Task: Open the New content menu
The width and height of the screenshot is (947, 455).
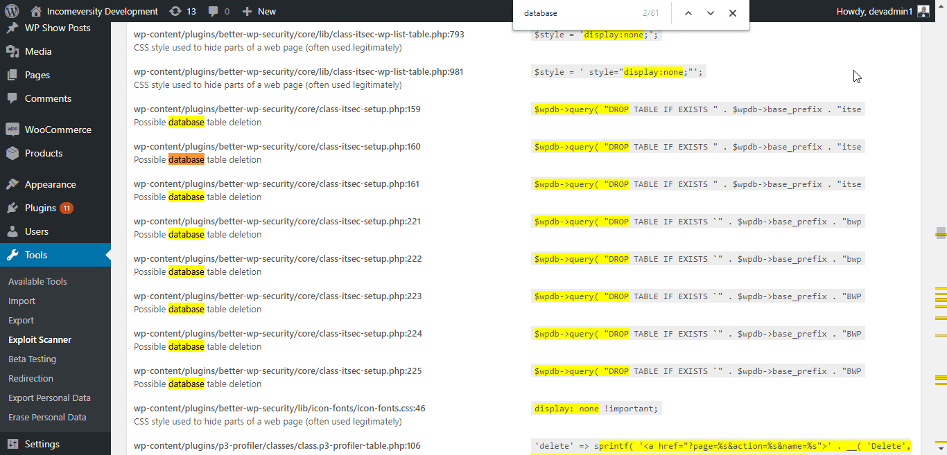Action: click(x=267, y=11)
